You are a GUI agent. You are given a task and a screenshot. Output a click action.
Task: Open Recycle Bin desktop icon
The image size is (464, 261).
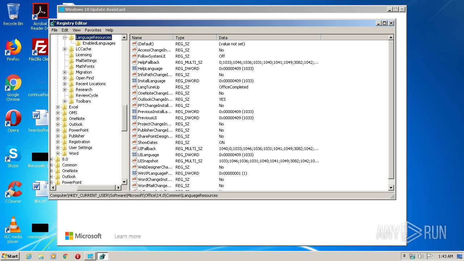(13, 15)
